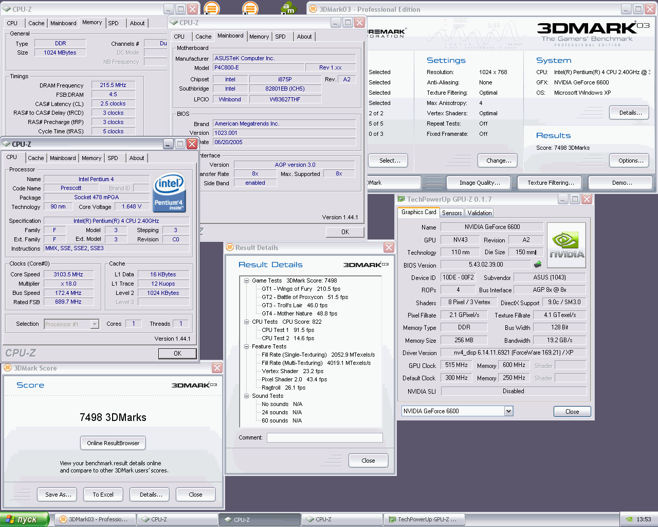Viewport: 658px width, 527px height.
Task: Click the ASUSTeK Computer Inc. manufacturer field
Action: coord(285,58)
